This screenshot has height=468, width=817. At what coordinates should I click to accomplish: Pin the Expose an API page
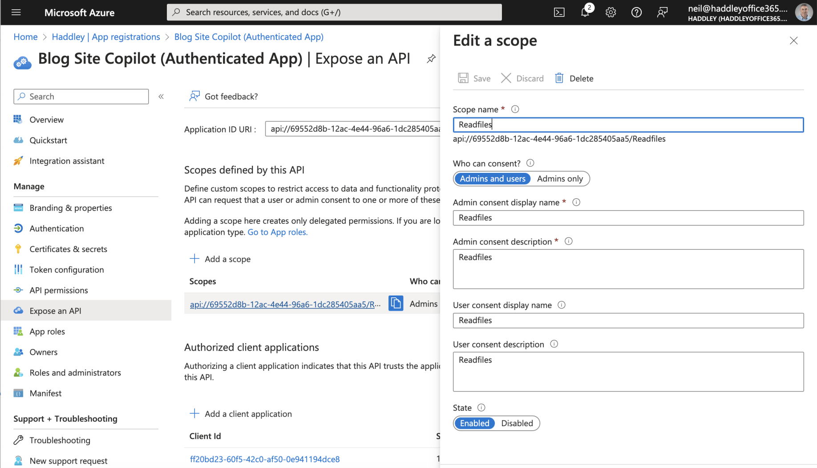(431, 59)
